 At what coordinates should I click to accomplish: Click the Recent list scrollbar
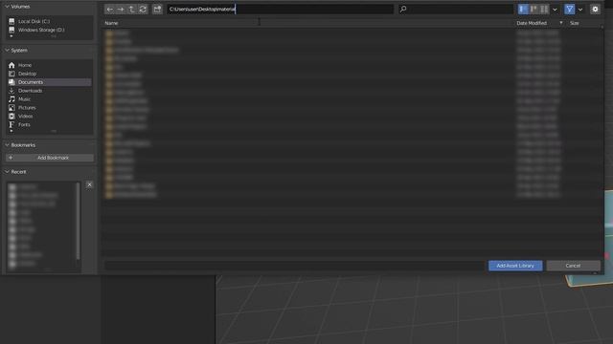click(79, 221)
